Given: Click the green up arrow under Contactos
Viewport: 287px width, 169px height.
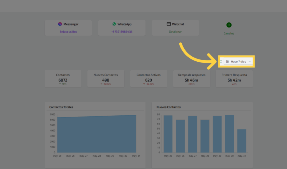Looking at the screenshot, I should pyautogui.click(x=60, y=84).
